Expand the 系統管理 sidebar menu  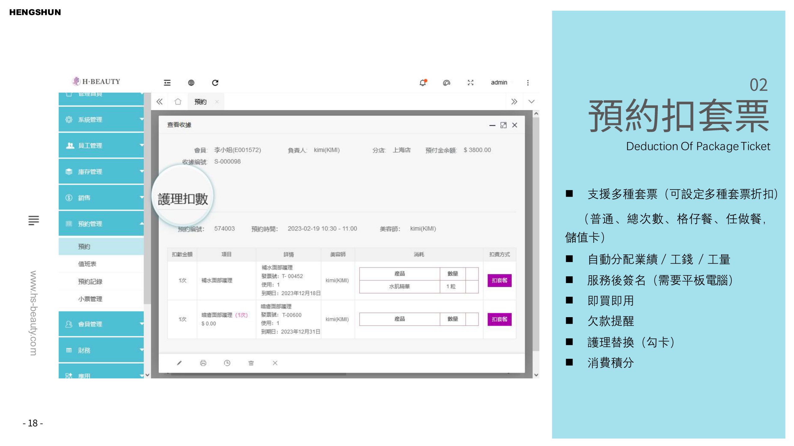[101, 120]
